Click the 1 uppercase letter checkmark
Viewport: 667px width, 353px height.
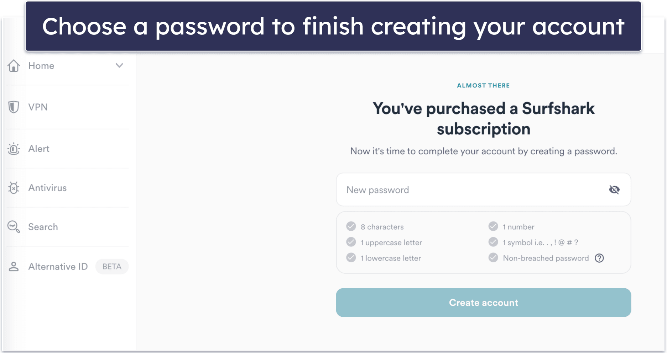pos(351,242)
